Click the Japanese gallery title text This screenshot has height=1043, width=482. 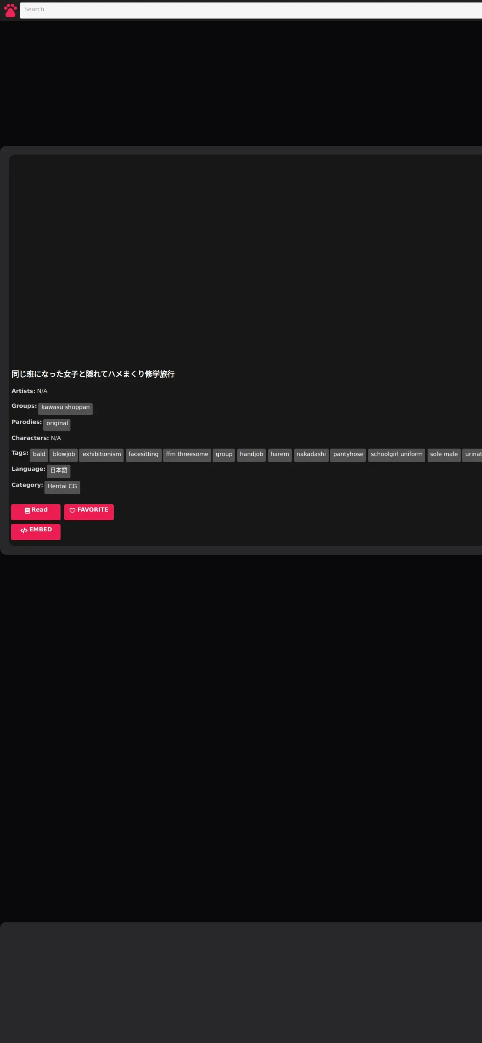click(93, 374)
